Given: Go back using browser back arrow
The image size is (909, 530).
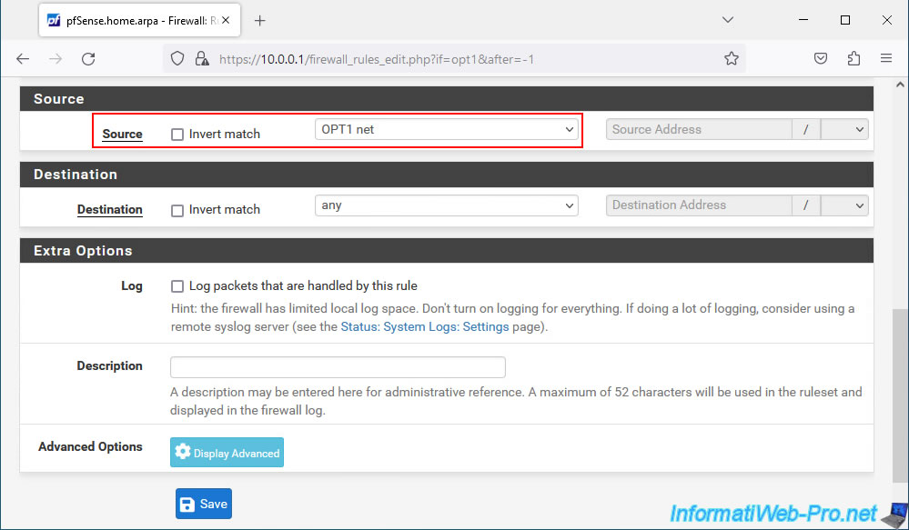Looking at the screenshot, I should point(23,58).
